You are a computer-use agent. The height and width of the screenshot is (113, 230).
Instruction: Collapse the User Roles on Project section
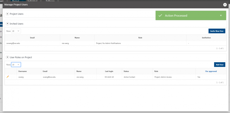click(7, 57)
